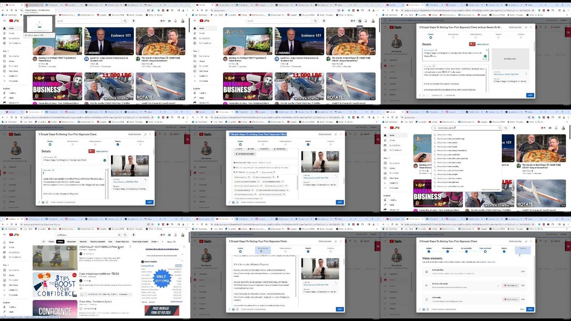Bottom-middle screenshot: click the checkmark icon in dialog footer

(237, 309)
